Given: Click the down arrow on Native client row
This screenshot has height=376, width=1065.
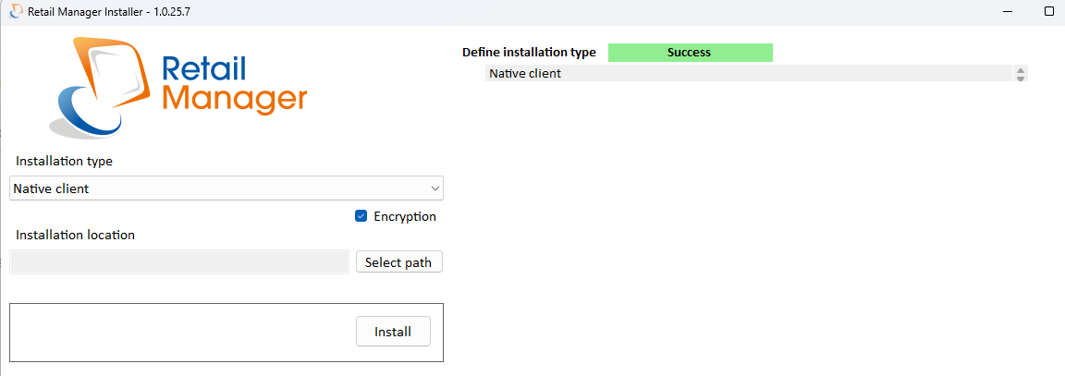Looking at the screenshot, I should [1021, 78].
